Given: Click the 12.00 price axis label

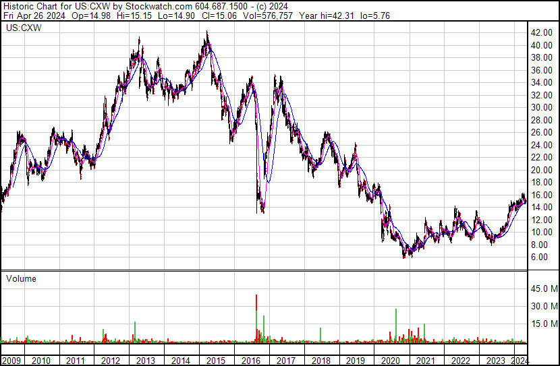Looking at the screenshot, I should (542, 220).
